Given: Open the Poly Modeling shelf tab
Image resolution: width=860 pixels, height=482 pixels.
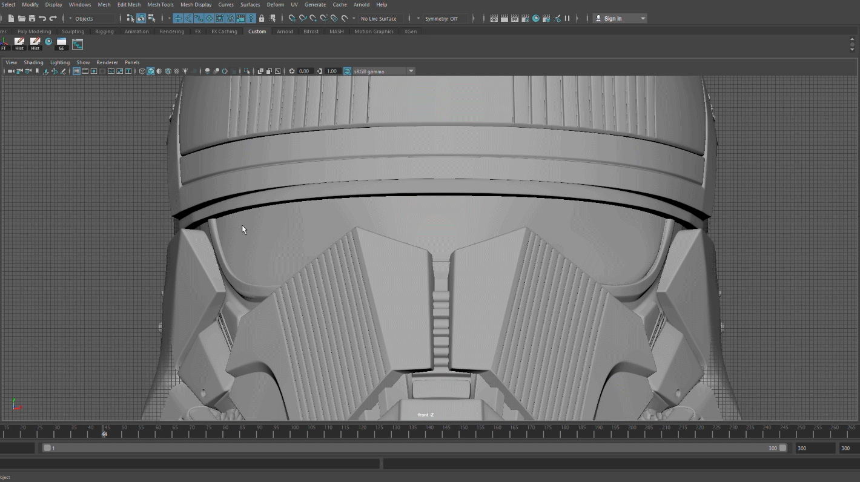Looking at the screenshot, I should (x=34, y=31).
